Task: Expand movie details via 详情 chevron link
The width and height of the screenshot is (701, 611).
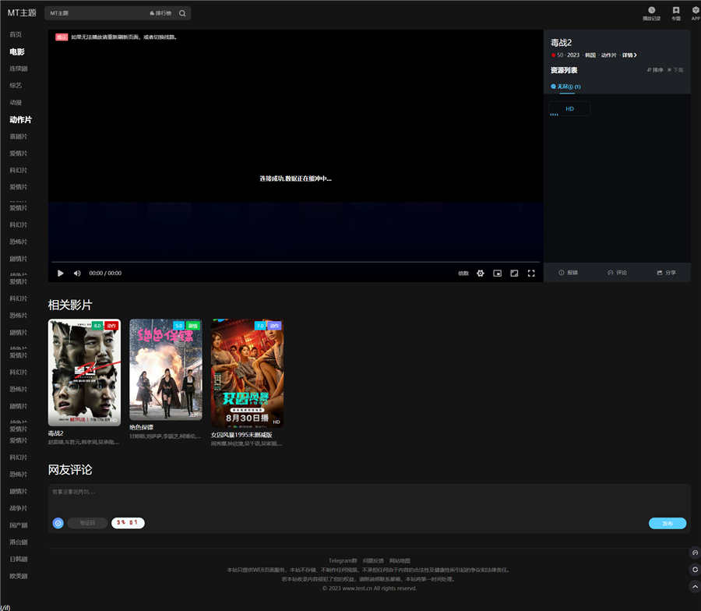Action: tap(629, 55)
